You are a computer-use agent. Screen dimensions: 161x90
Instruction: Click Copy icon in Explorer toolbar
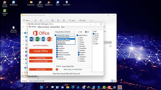(41, 20)
